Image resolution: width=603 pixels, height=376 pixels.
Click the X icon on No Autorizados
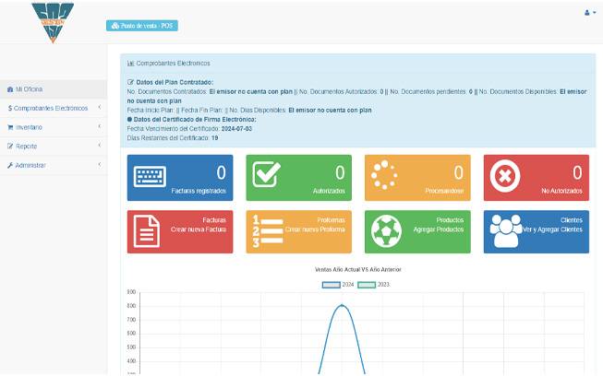point(505,176)
